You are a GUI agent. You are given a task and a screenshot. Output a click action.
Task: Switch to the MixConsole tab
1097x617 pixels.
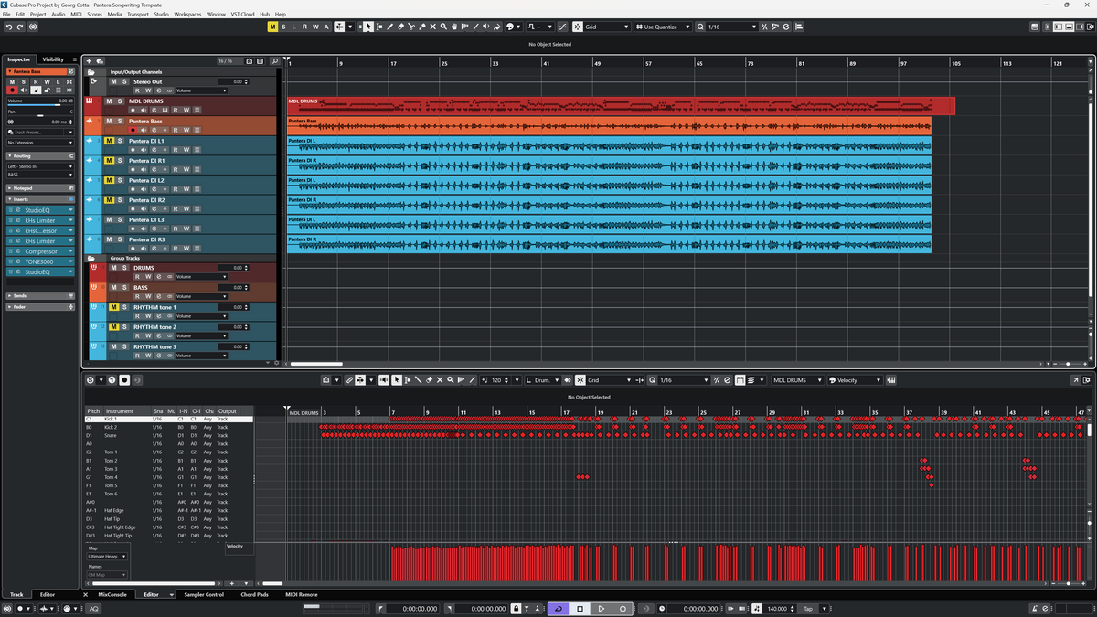pos(112,594)
